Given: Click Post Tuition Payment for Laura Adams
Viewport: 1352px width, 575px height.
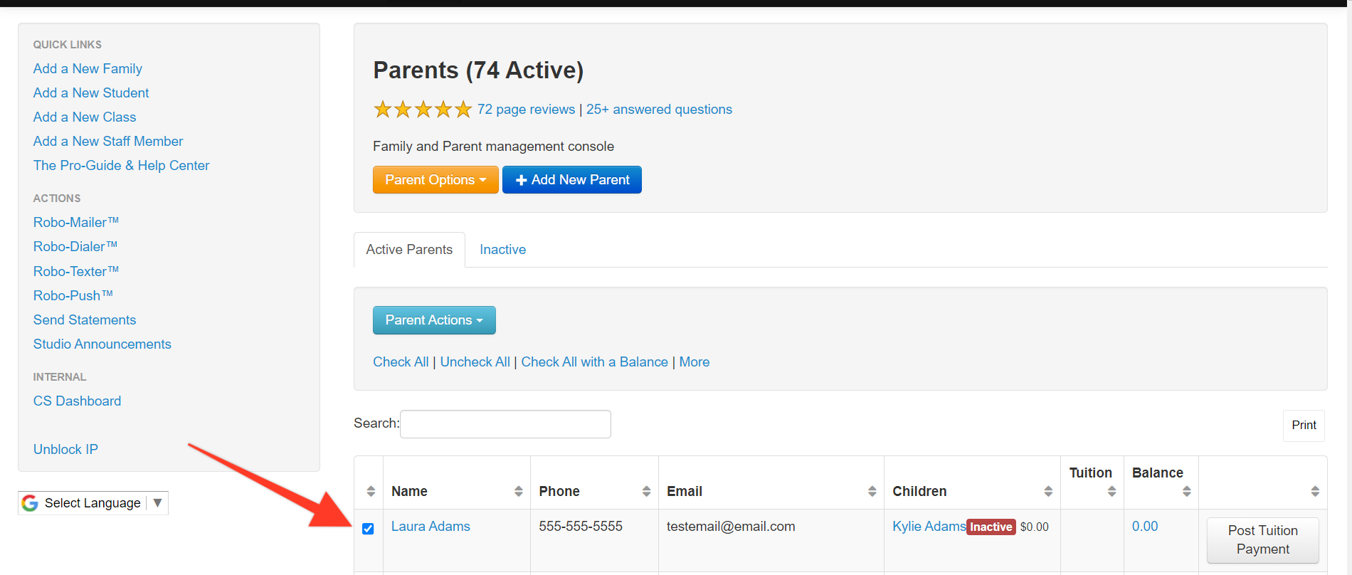Looking at the screenshot, I should click(x=1262, y=540).
